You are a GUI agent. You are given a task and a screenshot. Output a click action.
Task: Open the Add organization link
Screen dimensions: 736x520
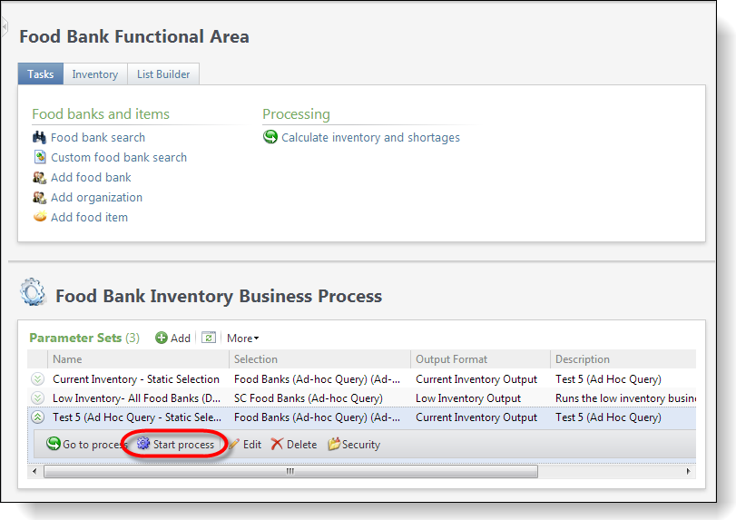pyautogui.click(x=96, y=198)
